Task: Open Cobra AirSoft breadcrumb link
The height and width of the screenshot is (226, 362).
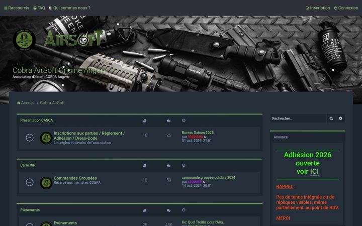Action: (x=52, y=103)
